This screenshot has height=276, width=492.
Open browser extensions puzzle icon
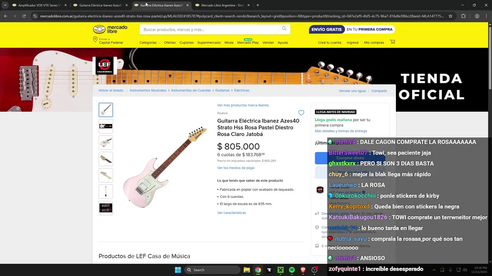tap(463, 16)
